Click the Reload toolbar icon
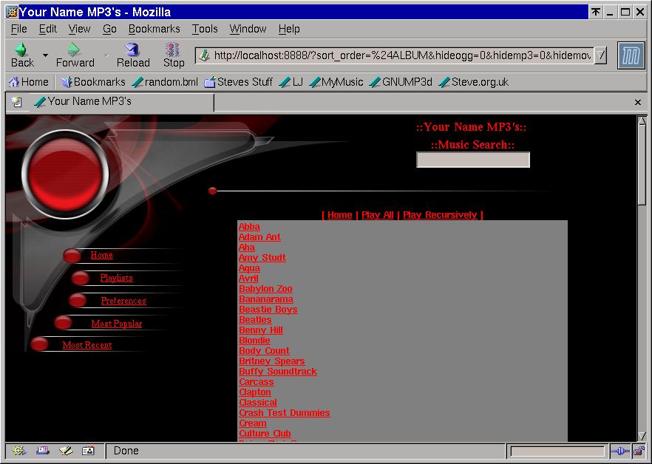Viewport: 652px width, 464px height. click(132, 50)
